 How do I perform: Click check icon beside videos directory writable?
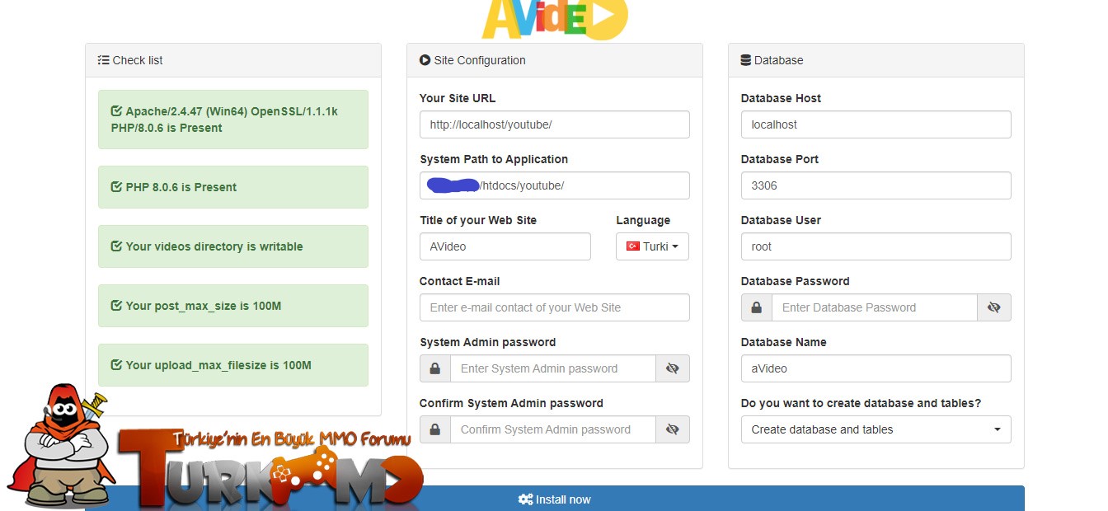point(116,246)
